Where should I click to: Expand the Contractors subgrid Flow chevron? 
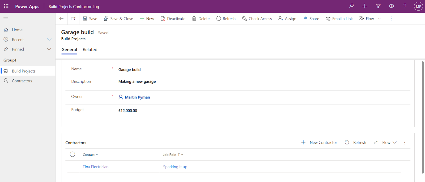[x=395, y=142]
